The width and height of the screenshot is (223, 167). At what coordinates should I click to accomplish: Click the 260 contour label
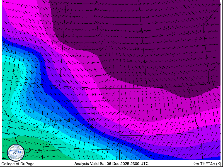[x=113, y=77]
